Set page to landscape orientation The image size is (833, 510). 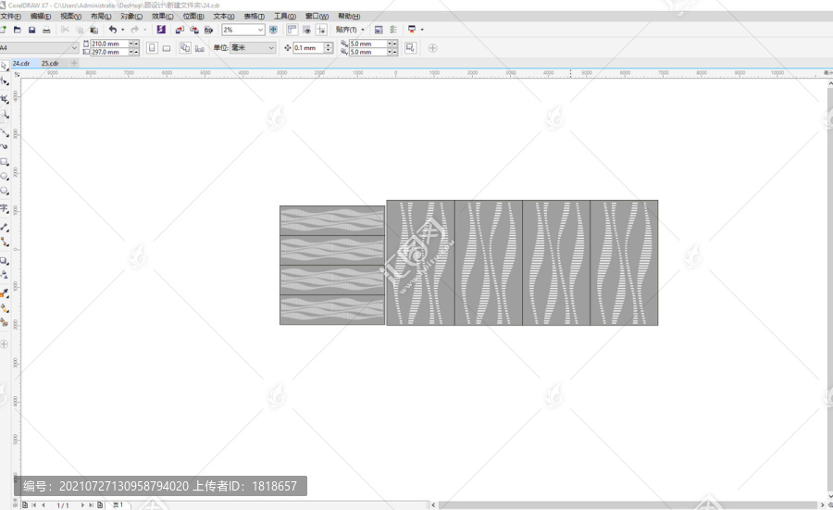(167, 48)
